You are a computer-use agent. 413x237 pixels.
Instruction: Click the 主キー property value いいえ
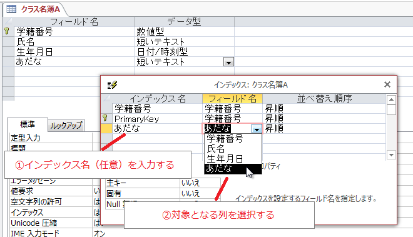200,183
